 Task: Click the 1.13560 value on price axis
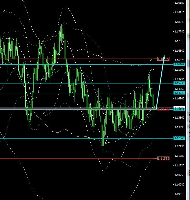[180, 118]
